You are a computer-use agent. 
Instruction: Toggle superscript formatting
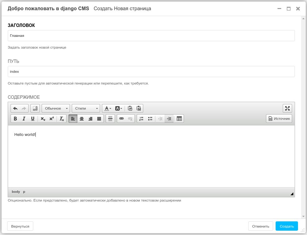point(52,119)
